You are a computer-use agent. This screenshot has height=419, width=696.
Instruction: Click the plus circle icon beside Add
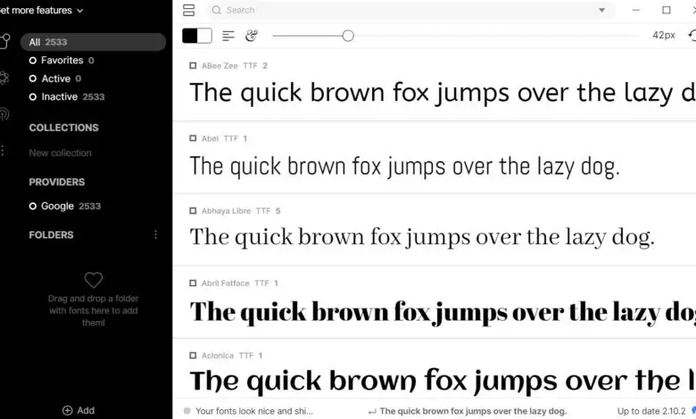[x=68, y=411]
